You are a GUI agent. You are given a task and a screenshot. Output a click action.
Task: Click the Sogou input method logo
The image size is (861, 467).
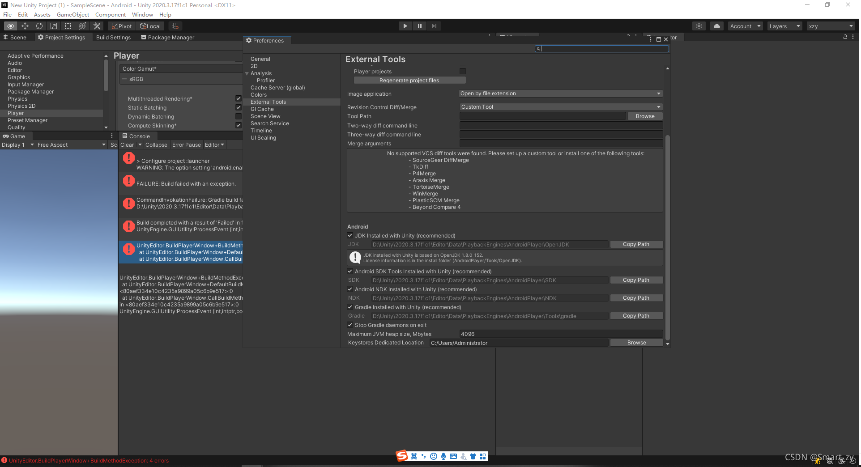[402, 456]
